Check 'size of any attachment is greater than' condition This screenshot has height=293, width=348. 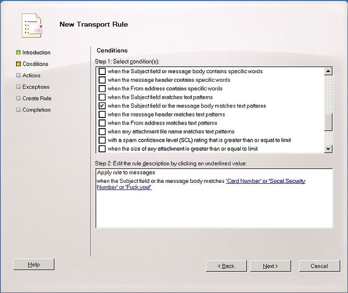102,149
